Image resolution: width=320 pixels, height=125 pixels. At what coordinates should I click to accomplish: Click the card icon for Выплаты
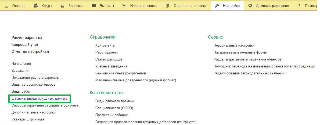point(94,6)
